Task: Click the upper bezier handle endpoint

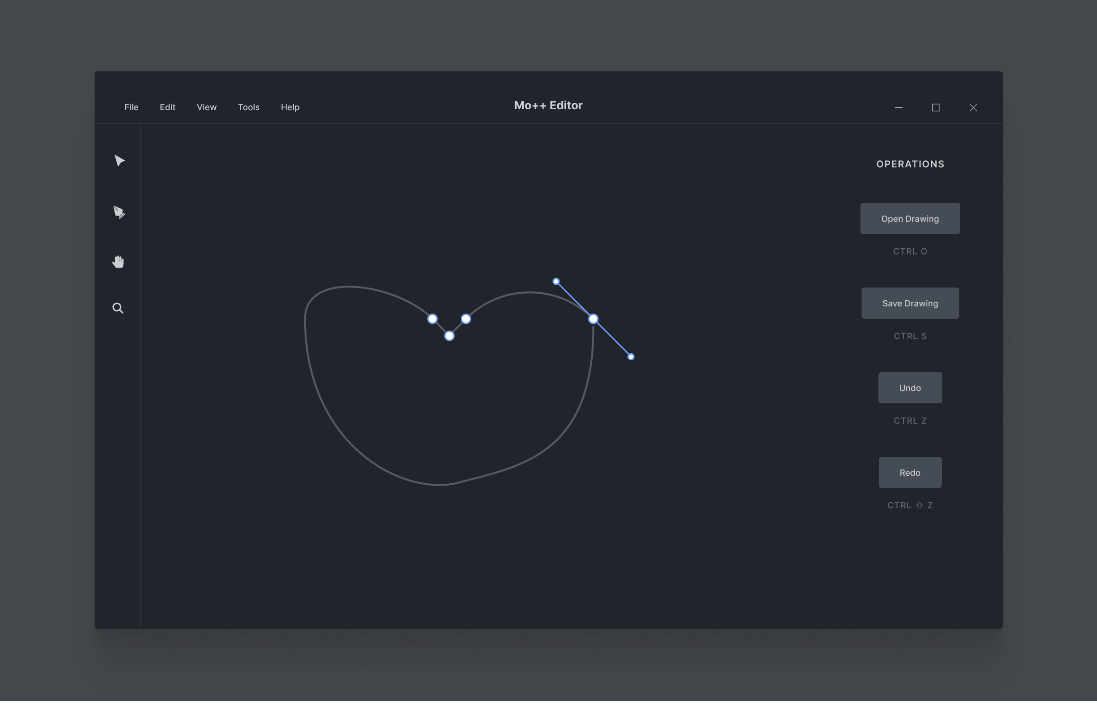Action: [556, 282]
